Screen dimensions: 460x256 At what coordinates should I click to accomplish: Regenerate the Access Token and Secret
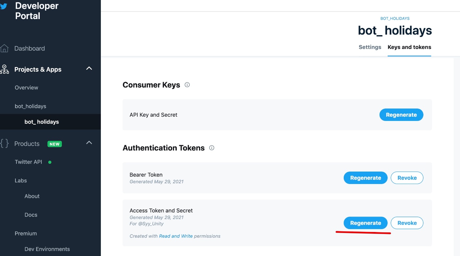(x=365, y=223)
